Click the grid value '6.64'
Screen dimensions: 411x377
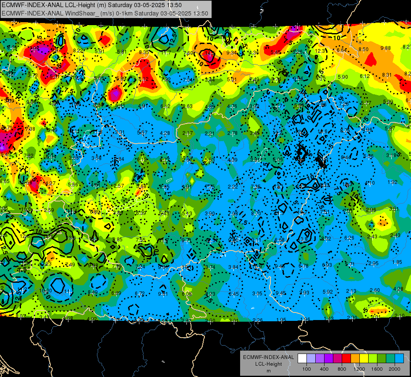pos(342,50)
